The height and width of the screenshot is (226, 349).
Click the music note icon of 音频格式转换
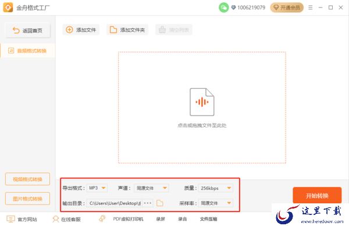click(x=11, y=51)
